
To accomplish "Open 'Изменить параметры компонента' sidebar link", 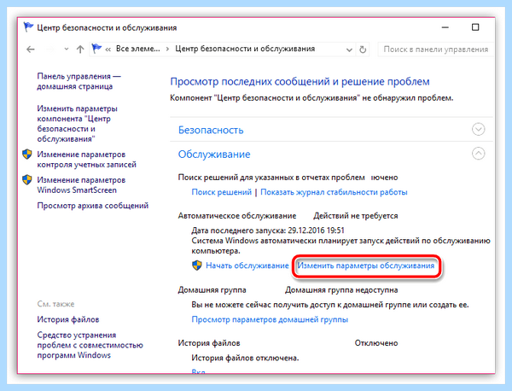I will 77,124.
